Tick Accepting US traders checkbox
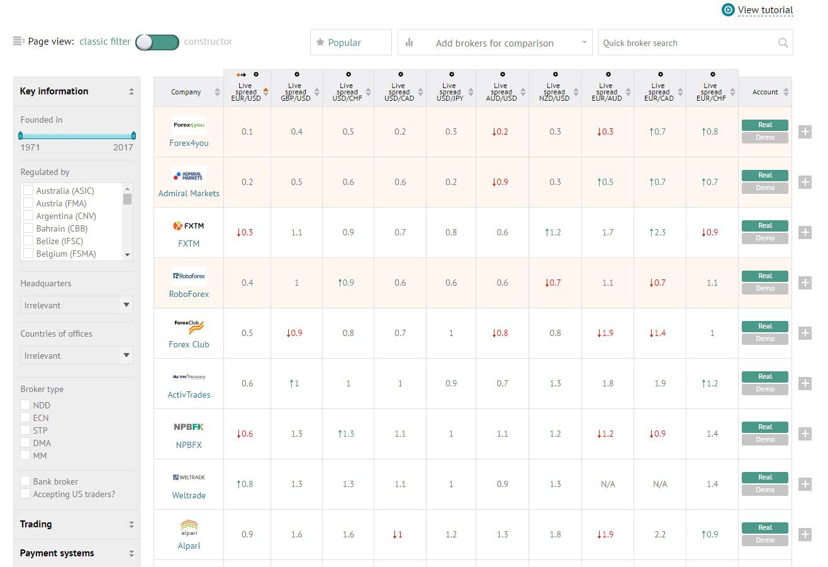The image size is (828, 567). [x=25, y=494]
